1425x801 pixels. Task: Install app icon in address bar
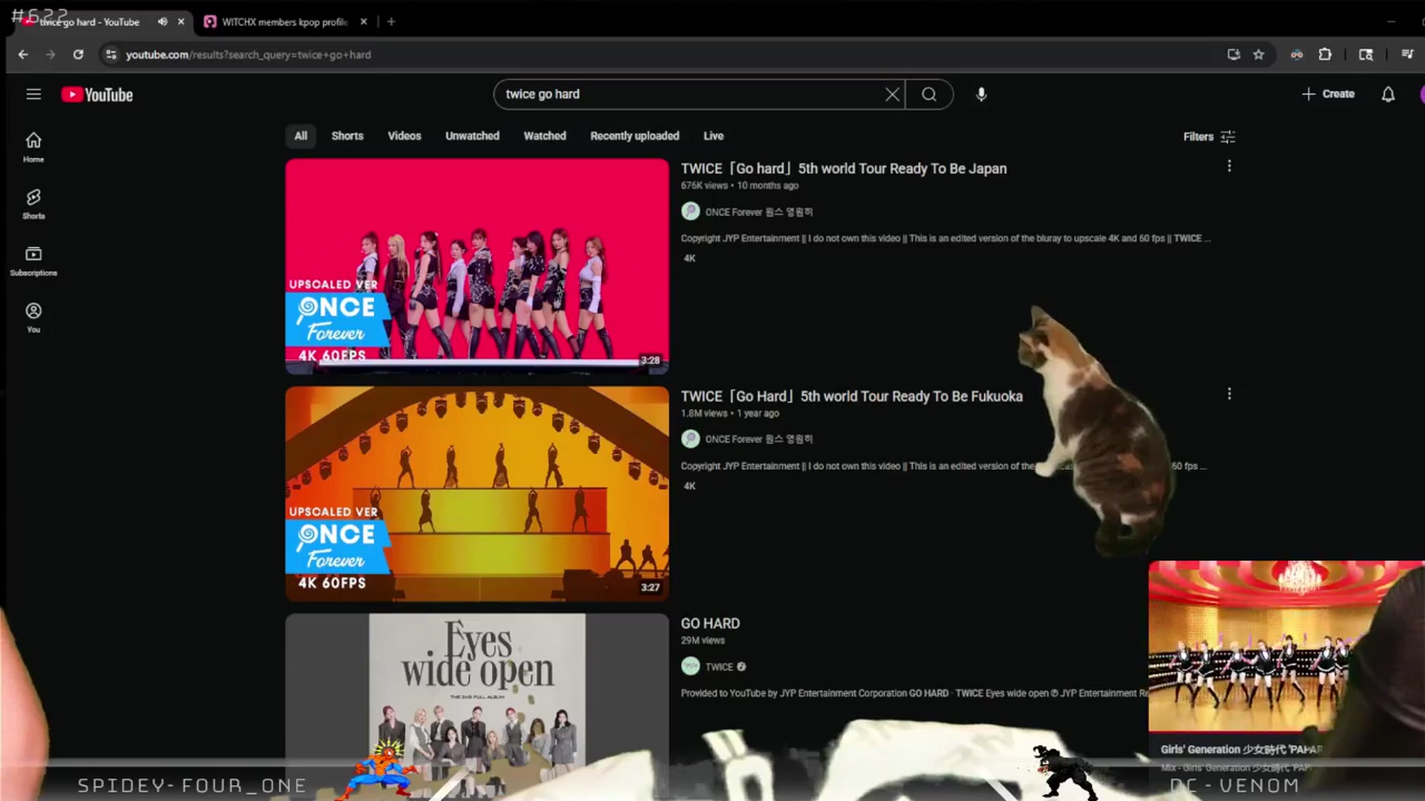pyautogui.click(x=1234, y=54)
